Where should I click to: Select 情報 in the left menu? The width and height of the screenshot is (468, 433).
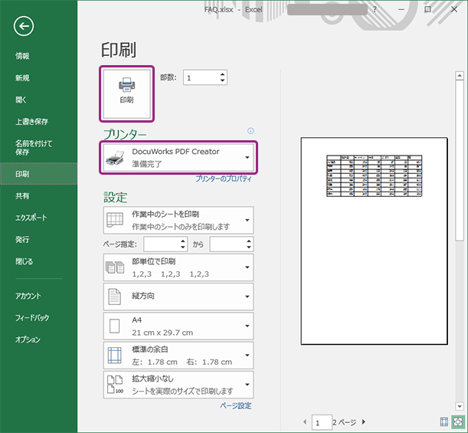click(22, 56)
